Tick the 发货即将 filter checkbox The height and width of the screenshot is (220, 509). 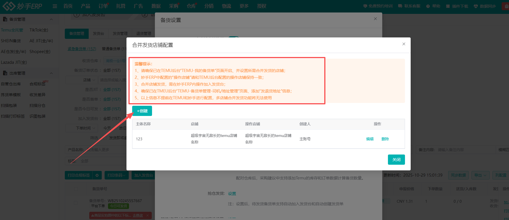point(104,138)
